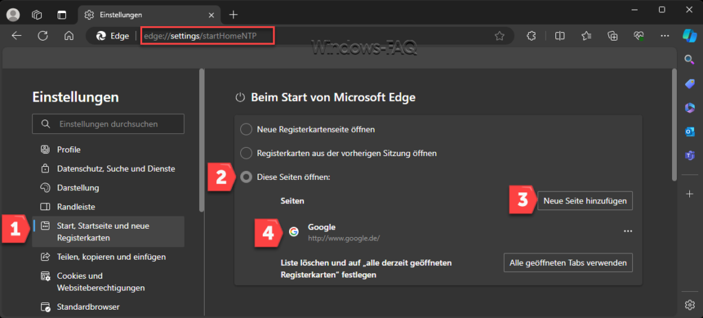This screenshot has width=703, height=318.
Task: Select Diese Seiten öffnen radio button
Action: tap(246, 177)
